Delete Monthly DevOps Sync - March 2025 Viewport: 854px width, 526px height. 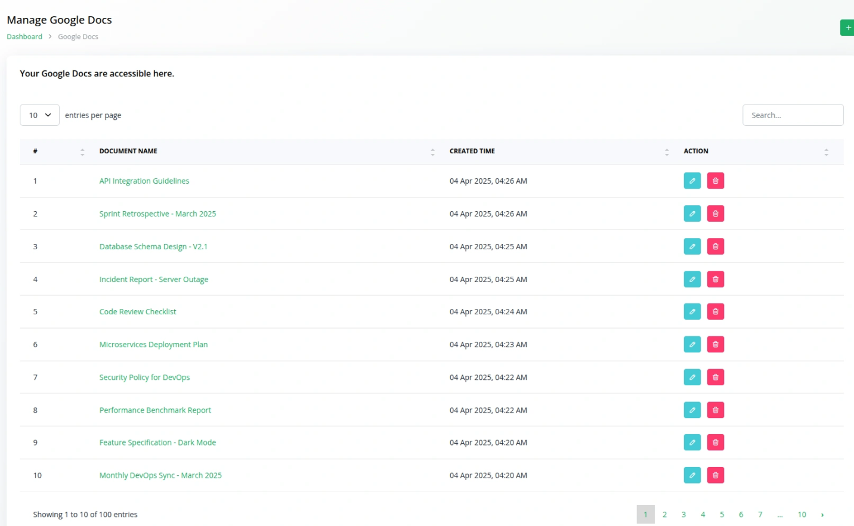tap(715, 475)
